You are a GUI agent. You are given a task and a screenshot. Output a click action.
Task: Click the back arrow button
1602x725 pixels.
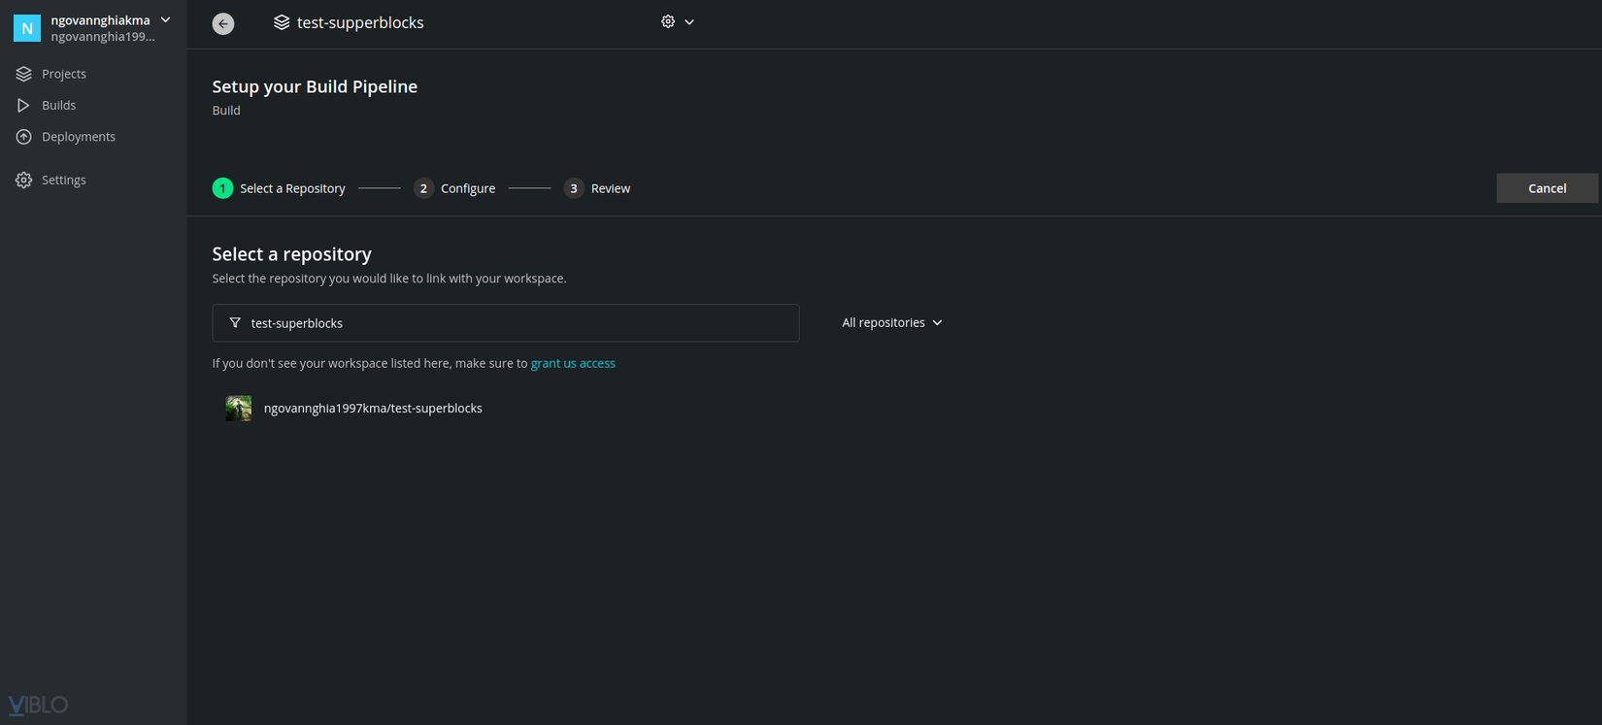(223, 23)
